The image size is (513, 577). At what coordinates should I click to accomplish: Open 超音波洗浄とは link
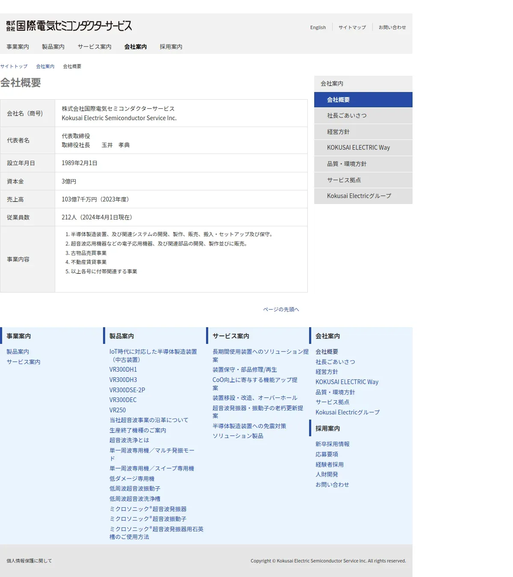coord(129,440)
